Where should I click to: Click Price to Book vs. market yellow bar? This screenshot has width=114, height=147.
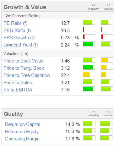click(107, 60)
